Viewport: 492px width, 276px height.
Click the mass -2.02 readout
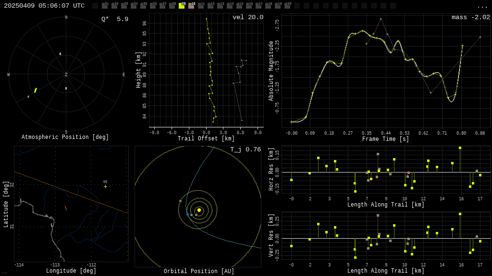point(471,17)
